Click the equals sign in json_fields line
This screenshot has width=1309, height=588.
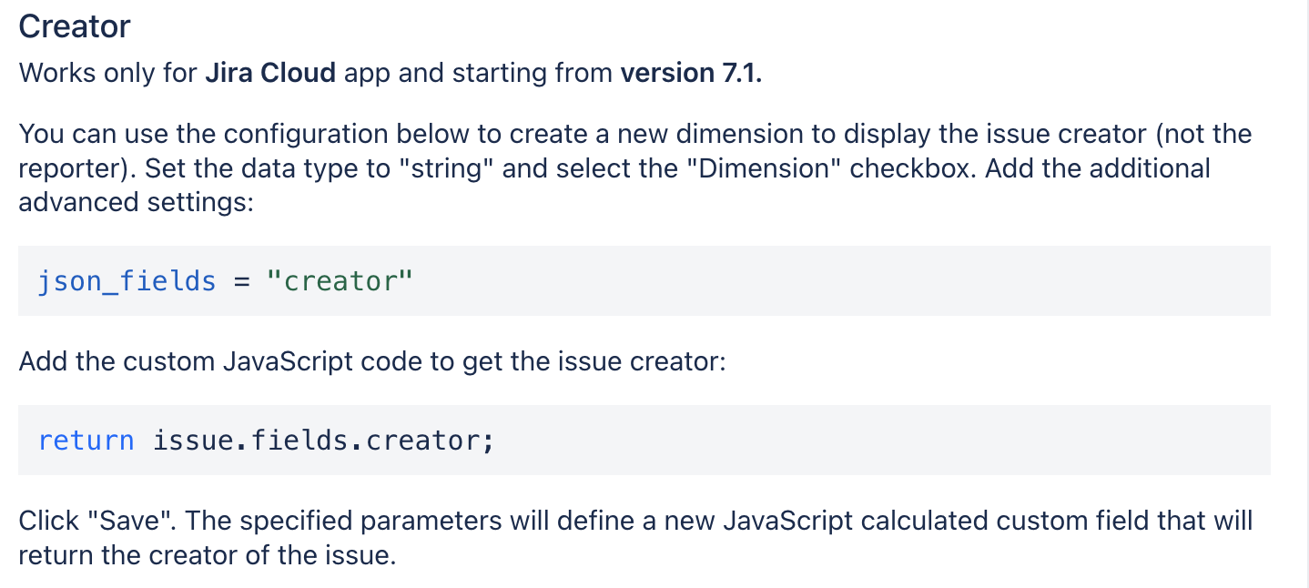point(241,281)
